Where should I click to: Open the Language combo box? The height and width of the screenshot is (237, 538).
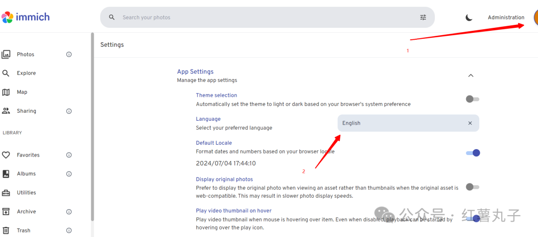click(408, 123)
